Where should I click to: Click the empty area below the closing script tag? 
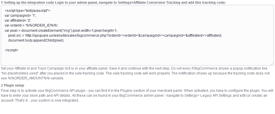(137, 59)
